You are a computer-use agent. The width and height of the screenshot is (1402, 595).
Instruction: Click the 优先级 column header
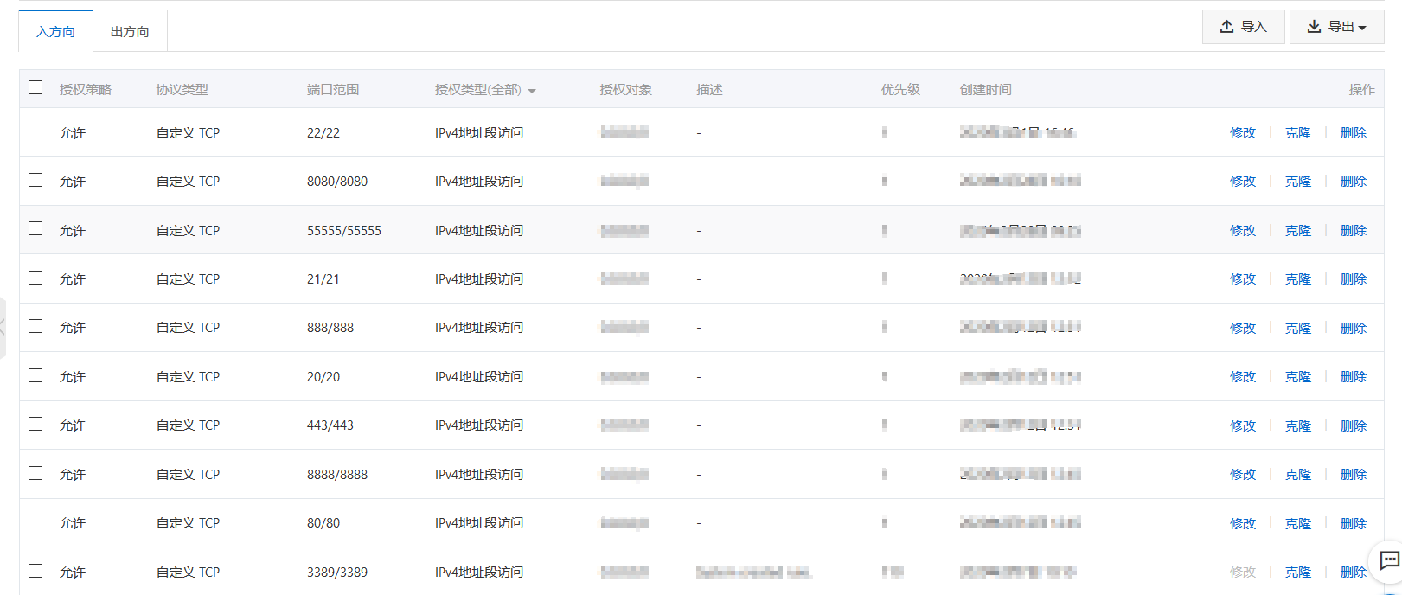click(899, 90)
